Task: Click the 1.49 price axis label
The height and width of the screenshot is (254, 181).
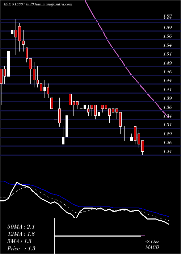Action: coord(167,63)
